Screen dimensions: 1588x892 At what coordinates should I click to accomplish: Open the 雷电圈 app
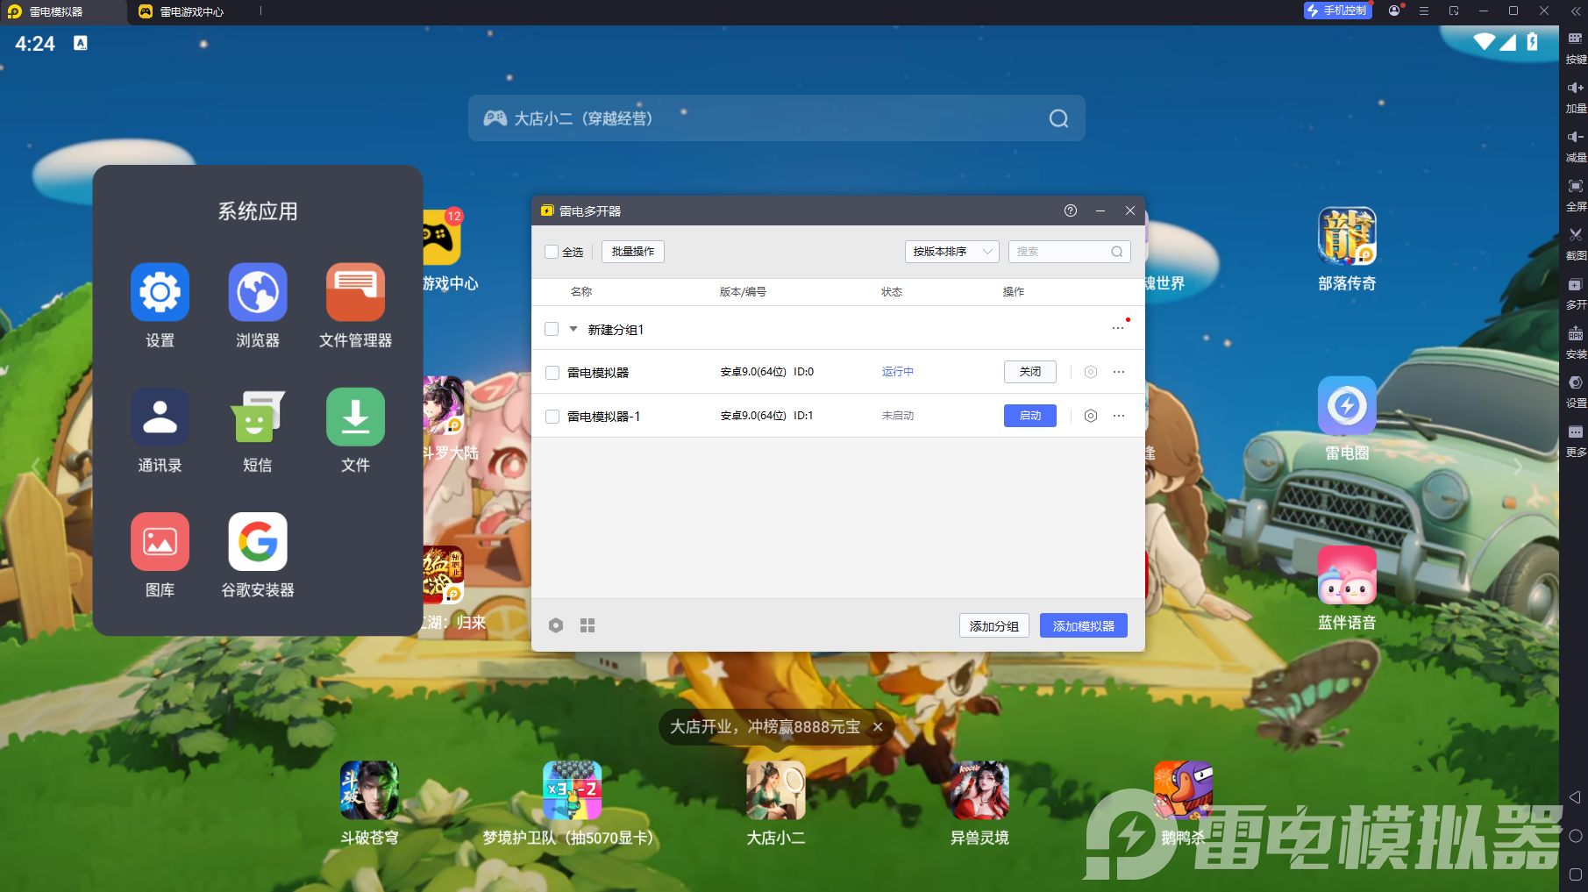pos(1347,405)
